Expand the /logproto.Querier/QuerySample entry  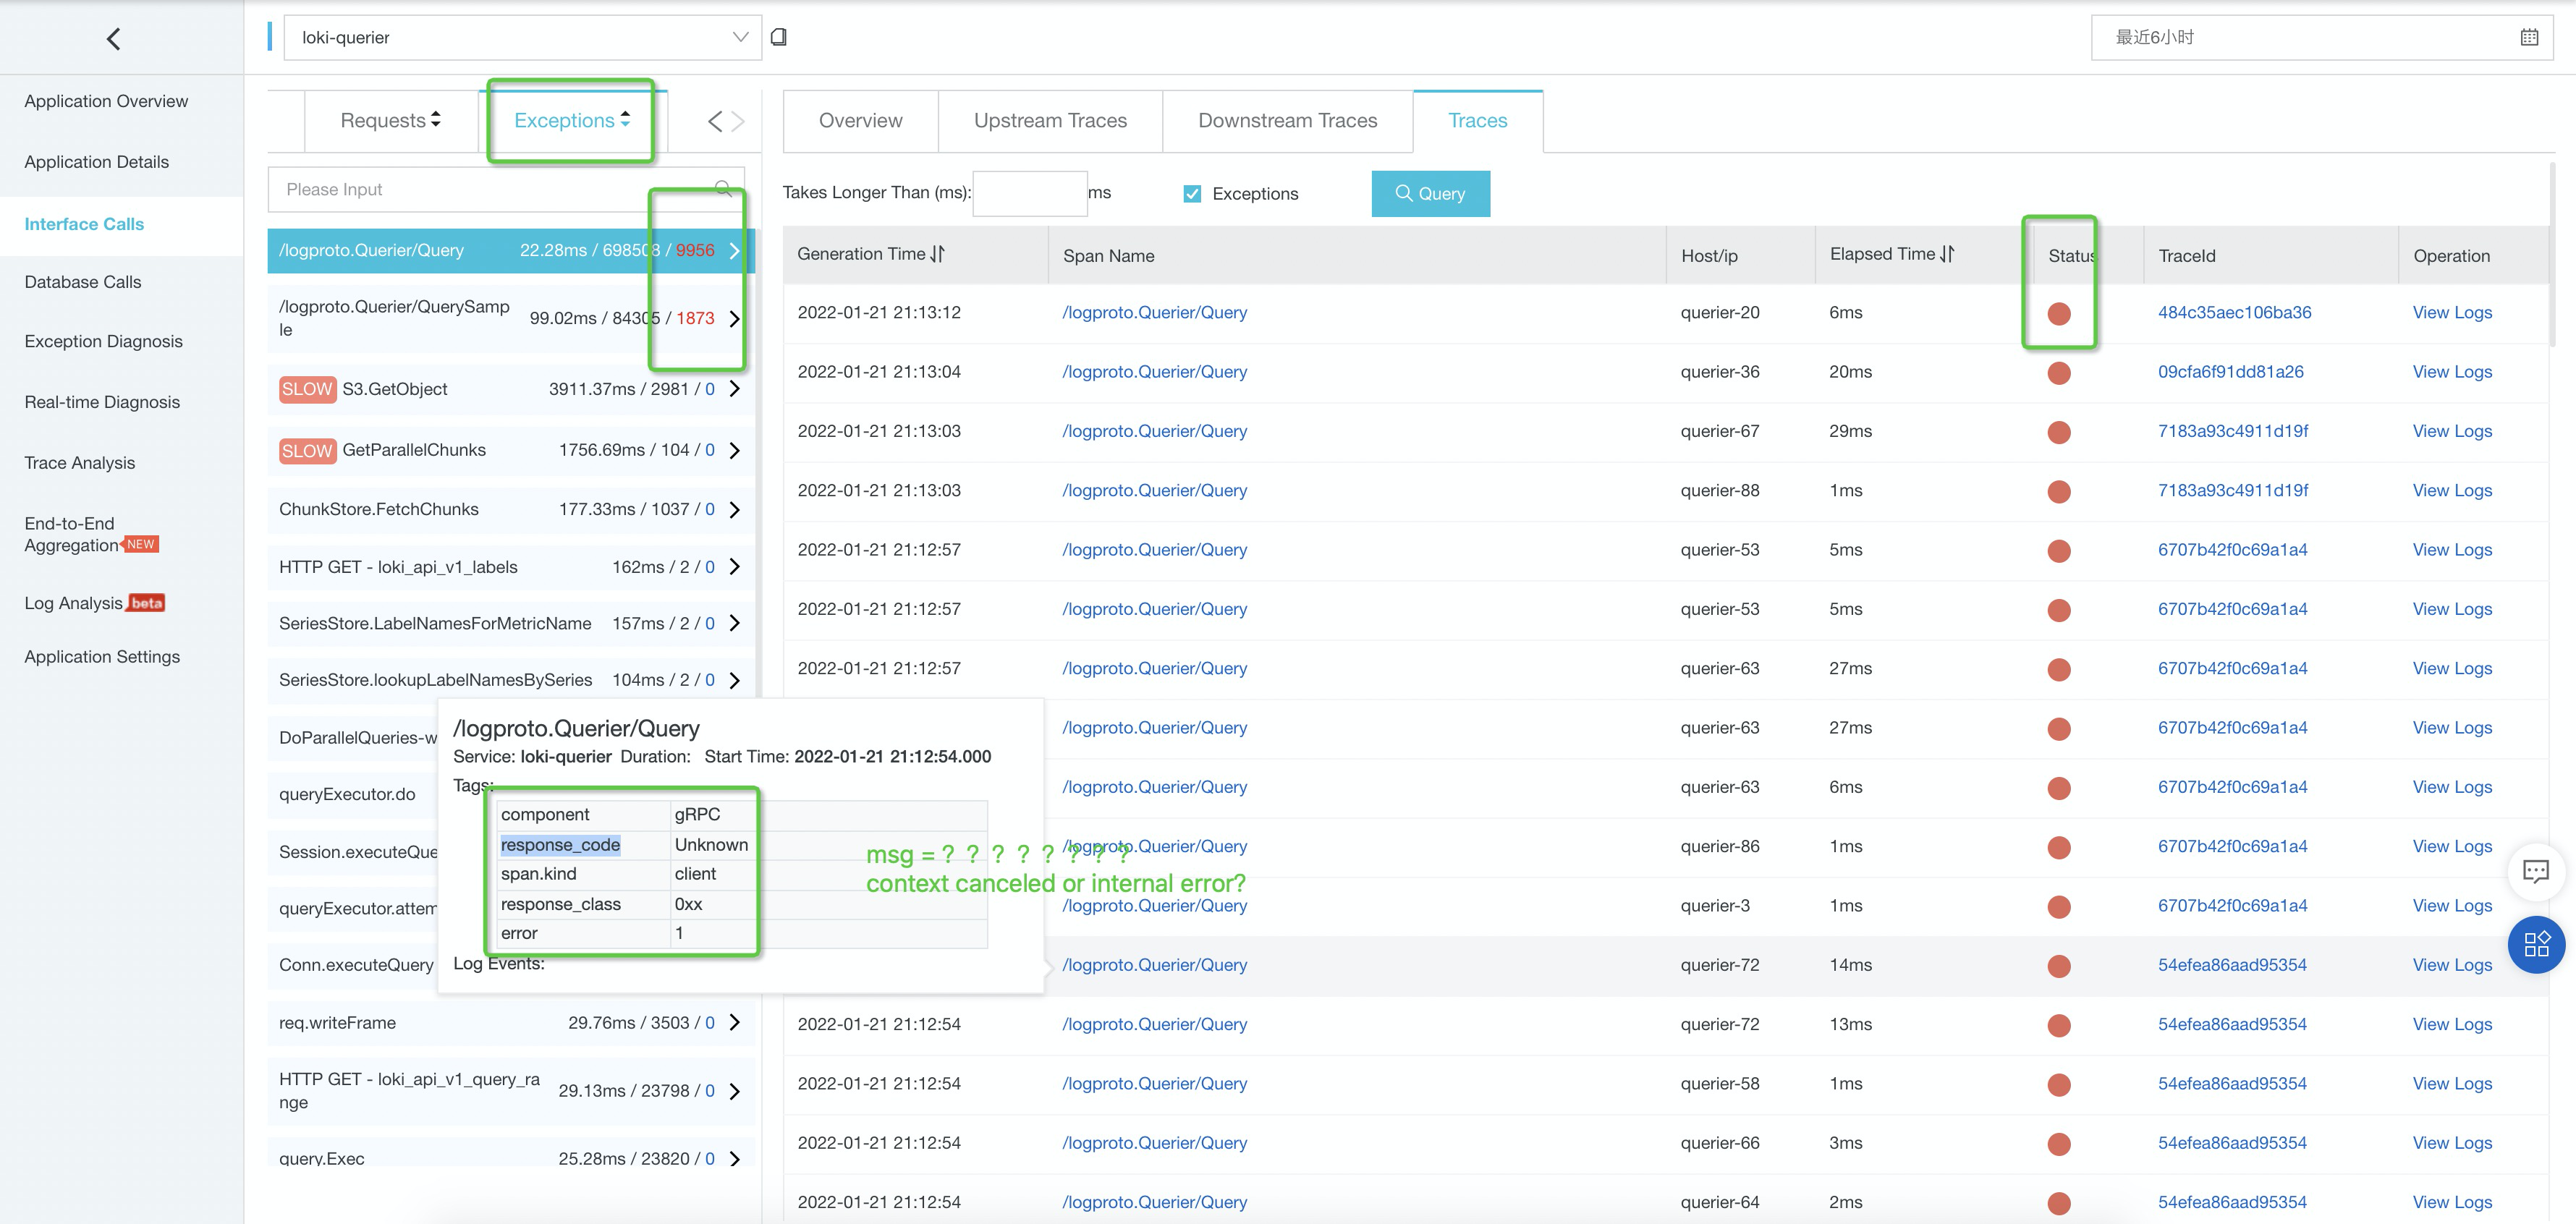(x=735, y=319)
